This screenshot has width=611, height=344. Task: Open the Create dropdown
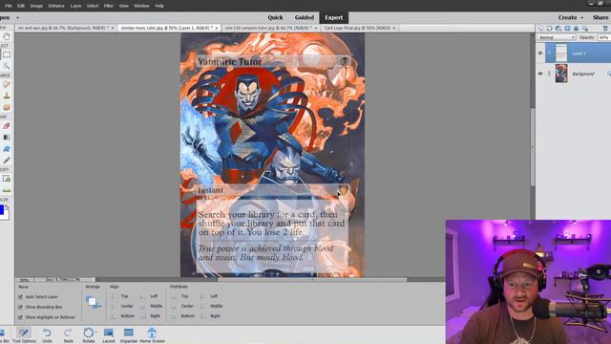(571, 17)
